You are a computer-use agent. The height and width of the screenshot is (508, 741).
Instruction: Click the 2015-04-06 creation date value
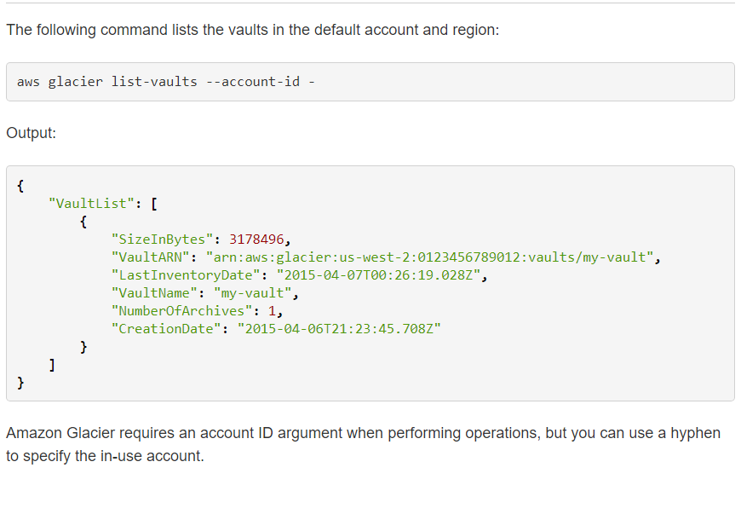coord(339,329)
